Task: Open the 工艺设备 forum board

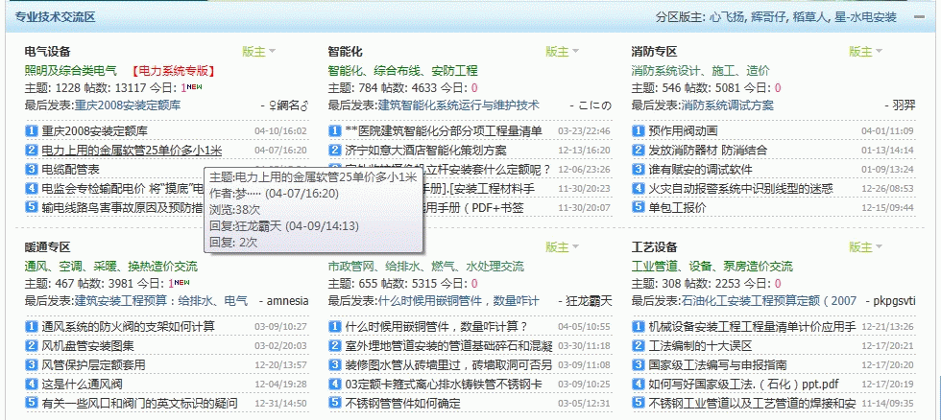Action: pyautogui.click(x=654, y=246)
